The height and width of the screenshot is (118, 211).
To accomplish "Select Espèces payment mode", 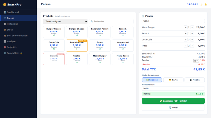I will [152, 80].
